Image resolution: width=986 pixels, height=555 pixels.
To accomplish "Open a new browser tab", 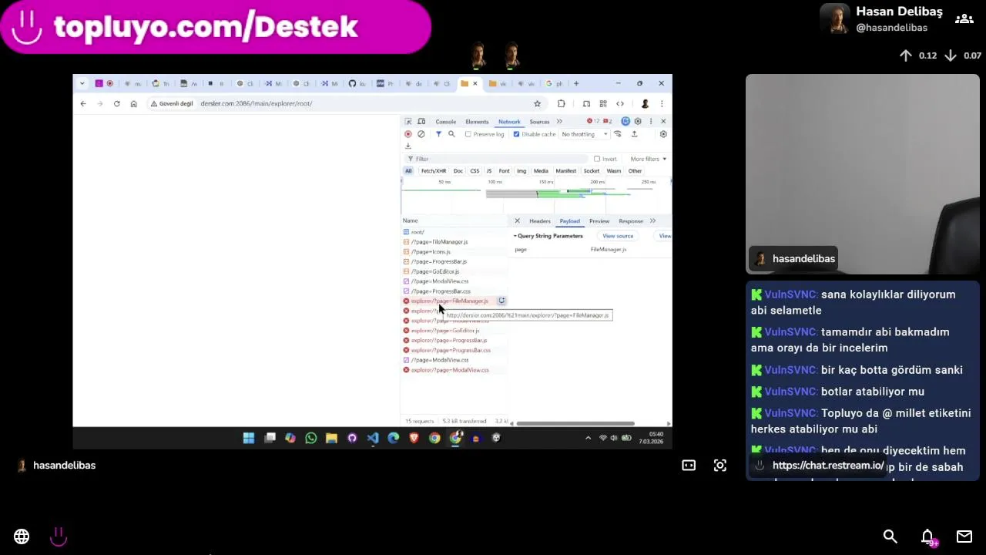I will point(575,83).
